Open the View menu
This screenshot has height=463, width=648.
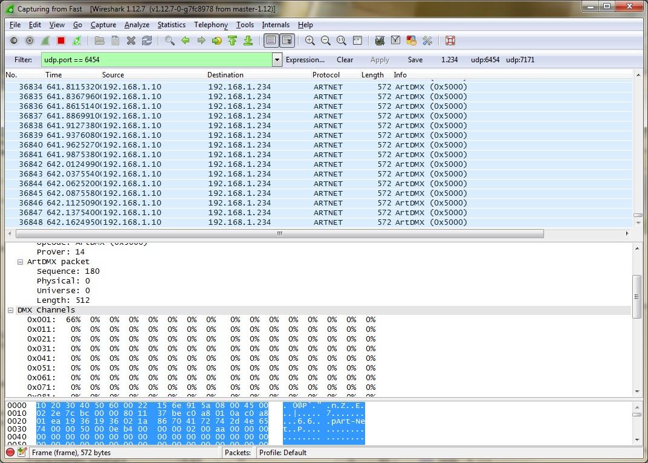coord(57,25)
